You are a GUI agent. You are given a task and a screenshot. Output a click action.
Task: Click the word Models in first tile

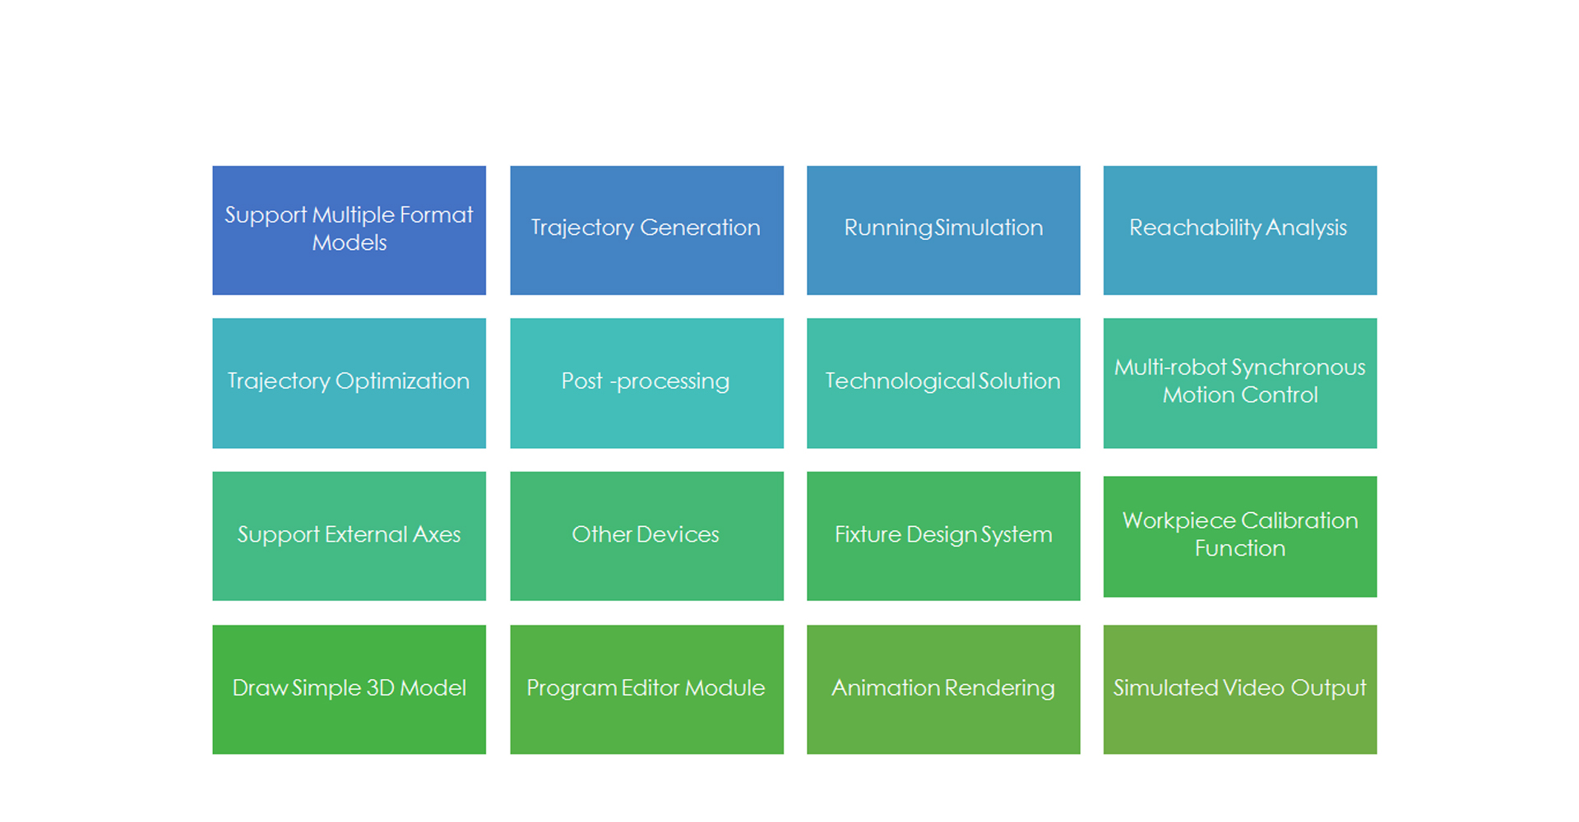point(350,242)
